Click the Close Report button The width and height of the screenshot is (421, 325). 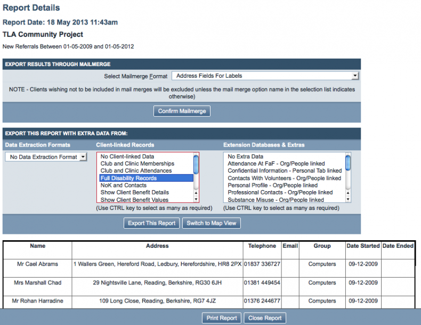265,318
